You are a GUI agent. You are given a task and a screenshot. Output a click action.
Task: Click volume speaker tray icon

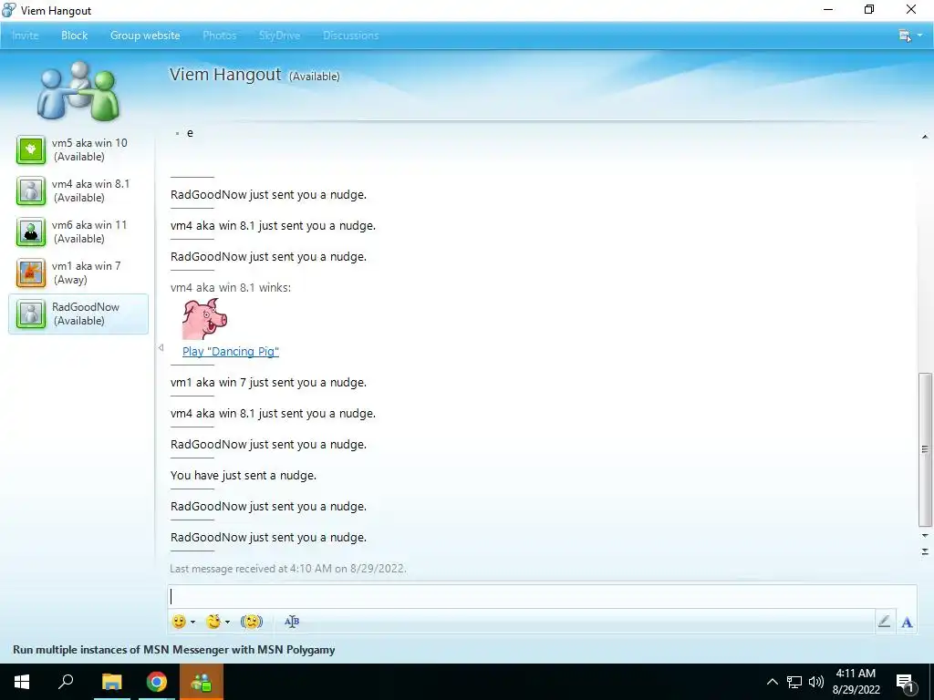(x=816, y=682)
